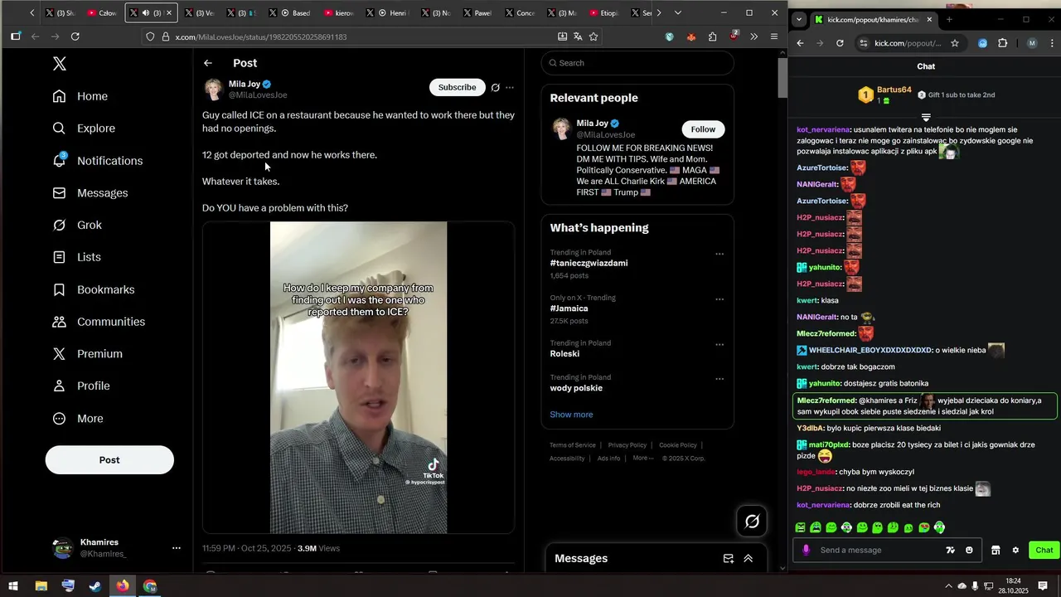
Task: Expand the More menu in sidebar
Action: 78,419
